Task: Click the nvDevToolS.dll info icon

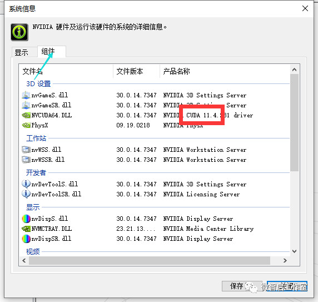Action: 26,184
